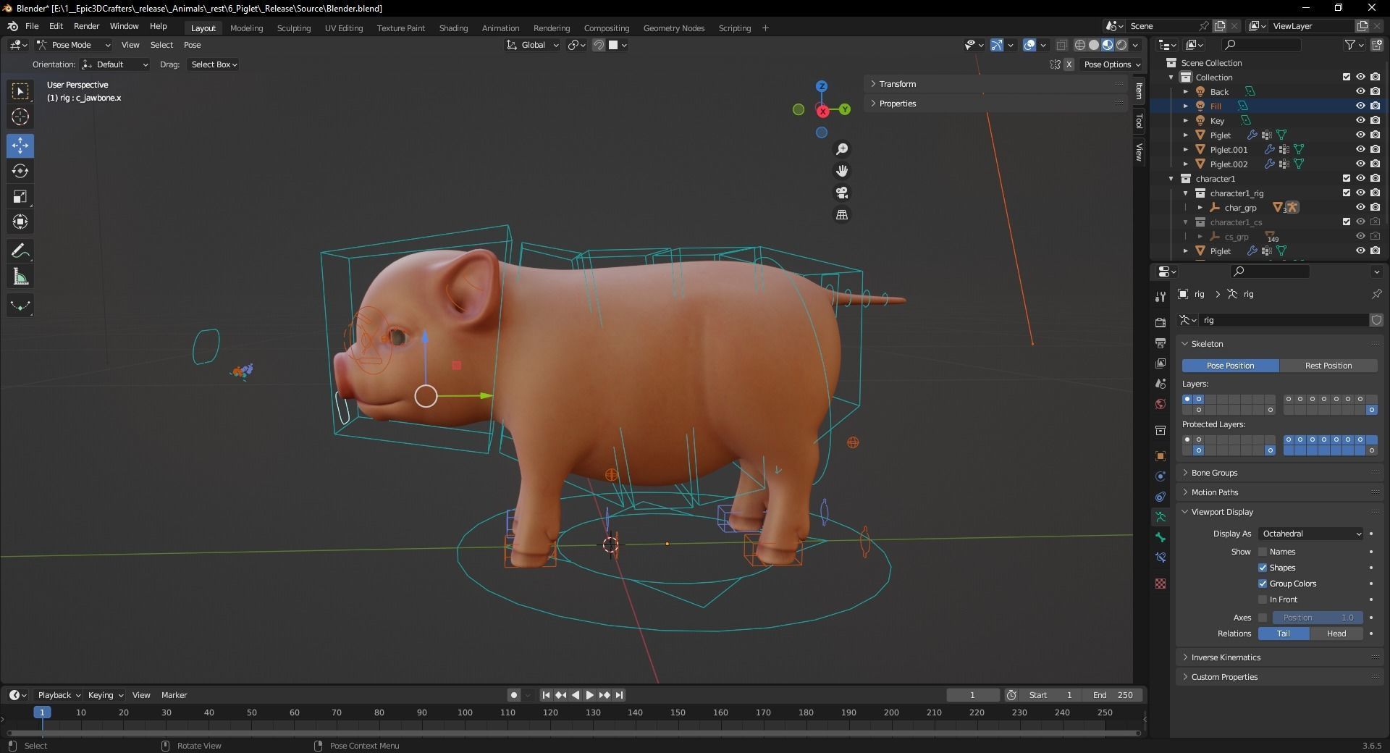
Task: Expand the Motion Paths panel
Action: [1279, 492]
